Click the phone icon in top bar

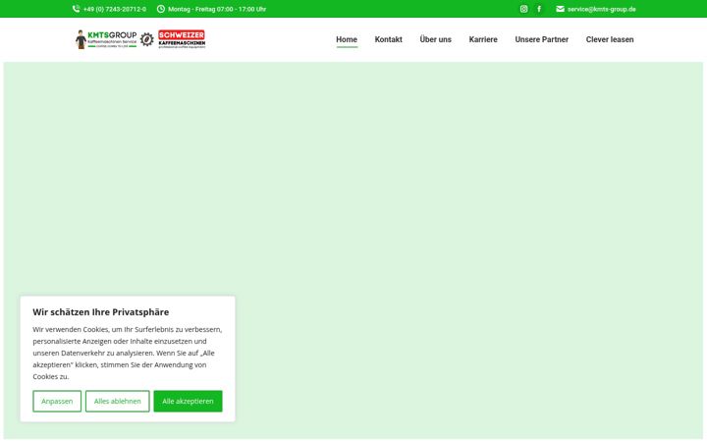(77, 9)
